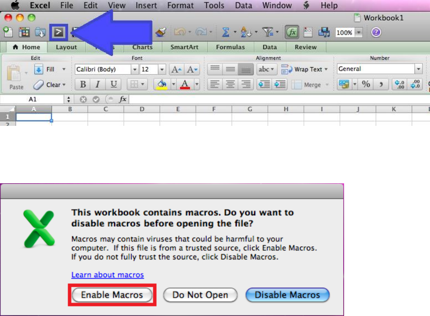Align text to cell middle

tap(230, 69)
